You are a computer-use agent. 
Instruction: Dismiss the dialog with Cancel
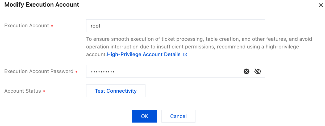pyautogui.click(x=178, y=116)
